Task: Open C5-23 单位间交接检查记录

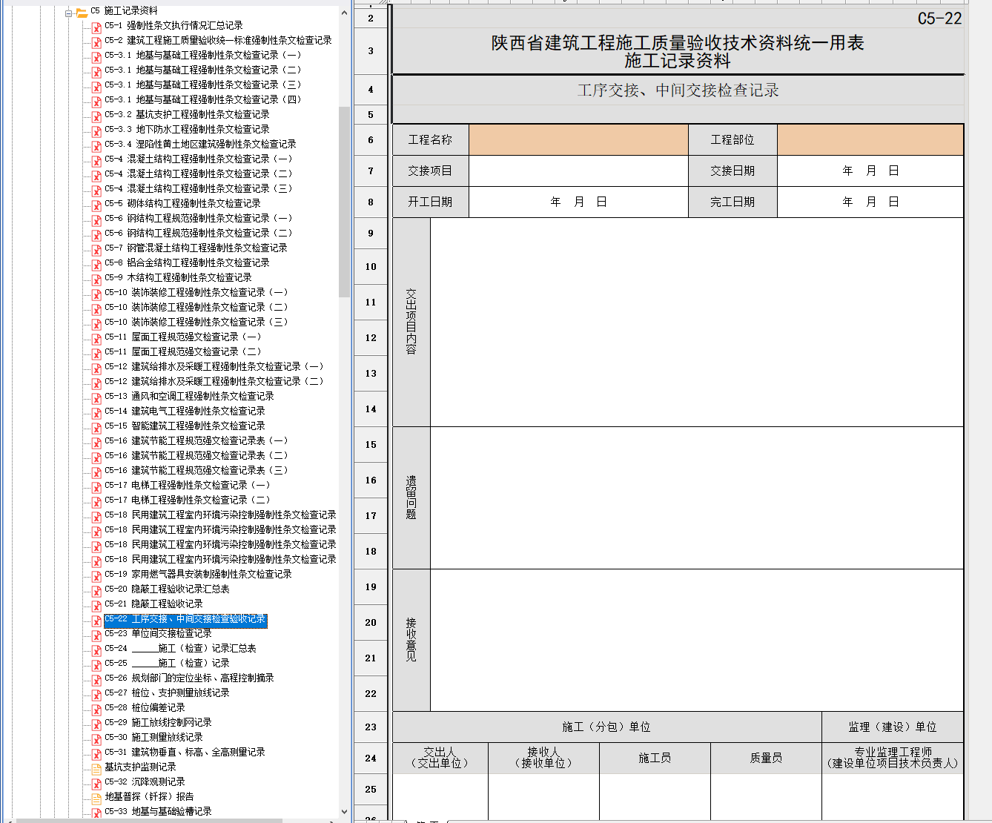Action: (171, 634)
